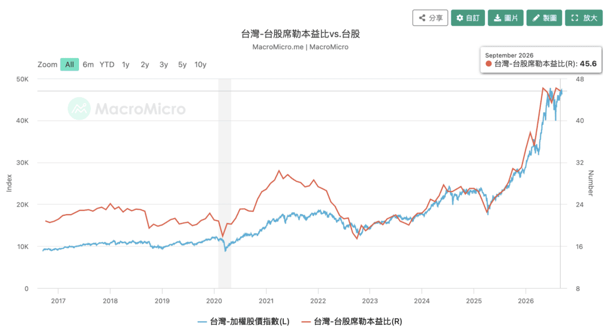
Task: Click the Number right axis title
Action: [x=591, y=183]
